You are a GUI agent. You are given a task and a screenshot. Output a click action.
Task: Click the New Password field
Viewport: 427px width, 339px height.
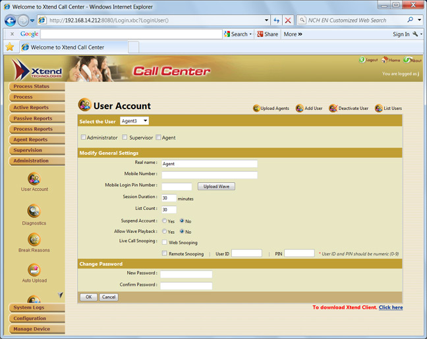tap(186, 274)
